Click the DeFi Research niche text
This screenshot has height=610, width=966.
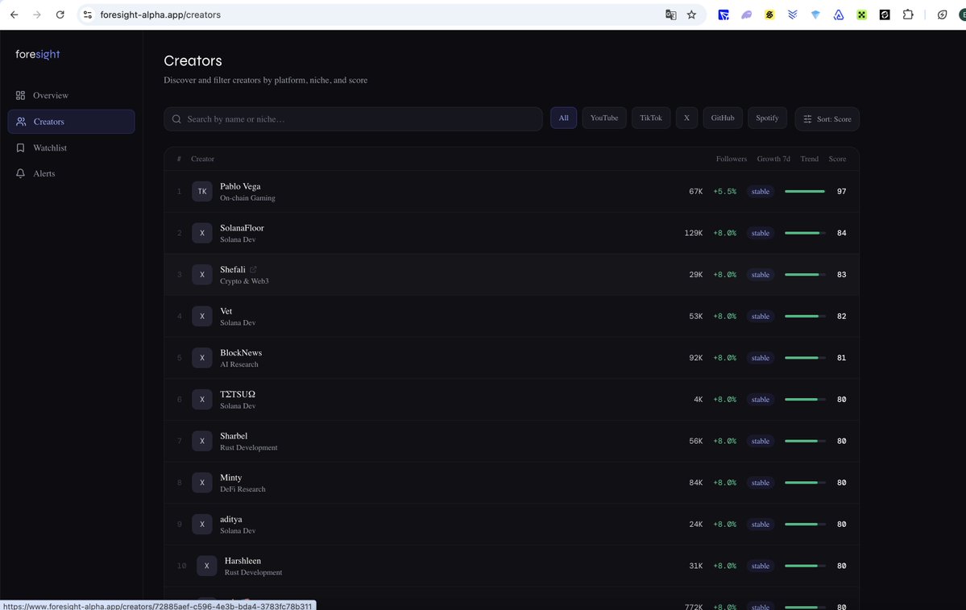[x=243, y=489]
